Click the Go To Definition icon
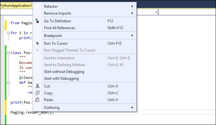Image resolution: width=216 pixels, height=125 pixels. 37,21
